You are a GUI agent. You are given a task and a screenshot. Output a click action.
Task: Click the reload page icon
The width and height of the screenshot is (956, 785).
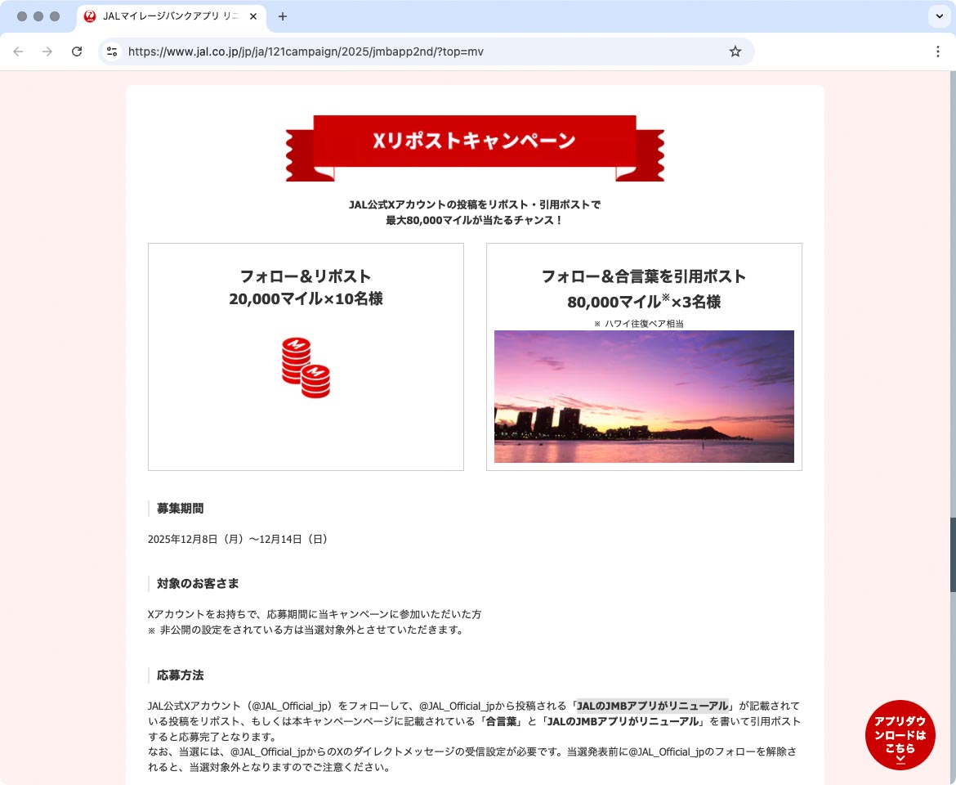pos(77,51)
